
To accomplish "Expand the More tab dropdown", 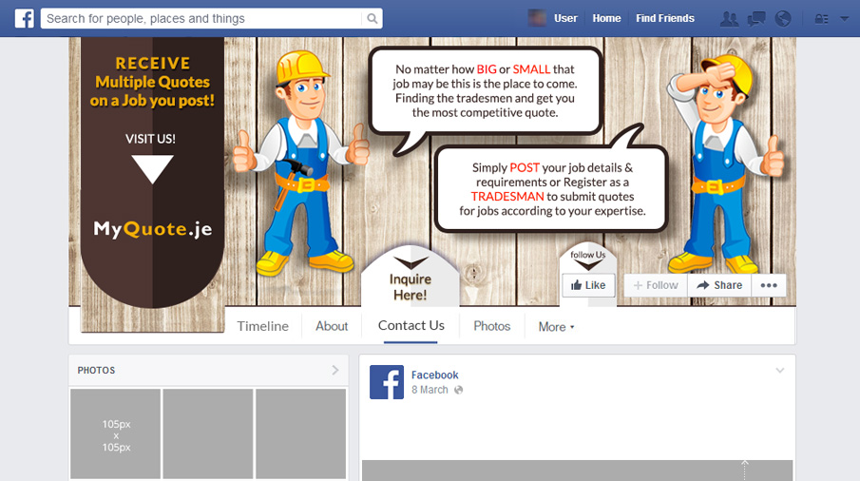I will (x=556, y=327).
